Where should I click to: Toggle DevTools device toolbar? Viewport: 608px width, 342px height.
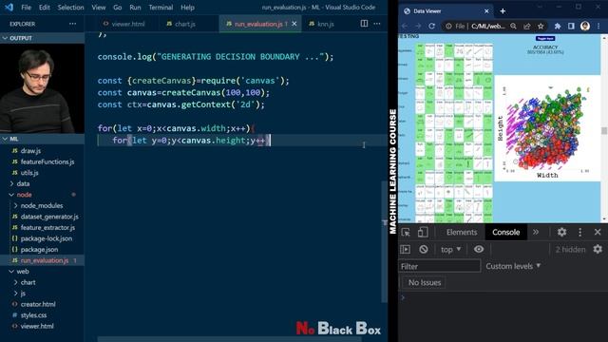(423, 232)
